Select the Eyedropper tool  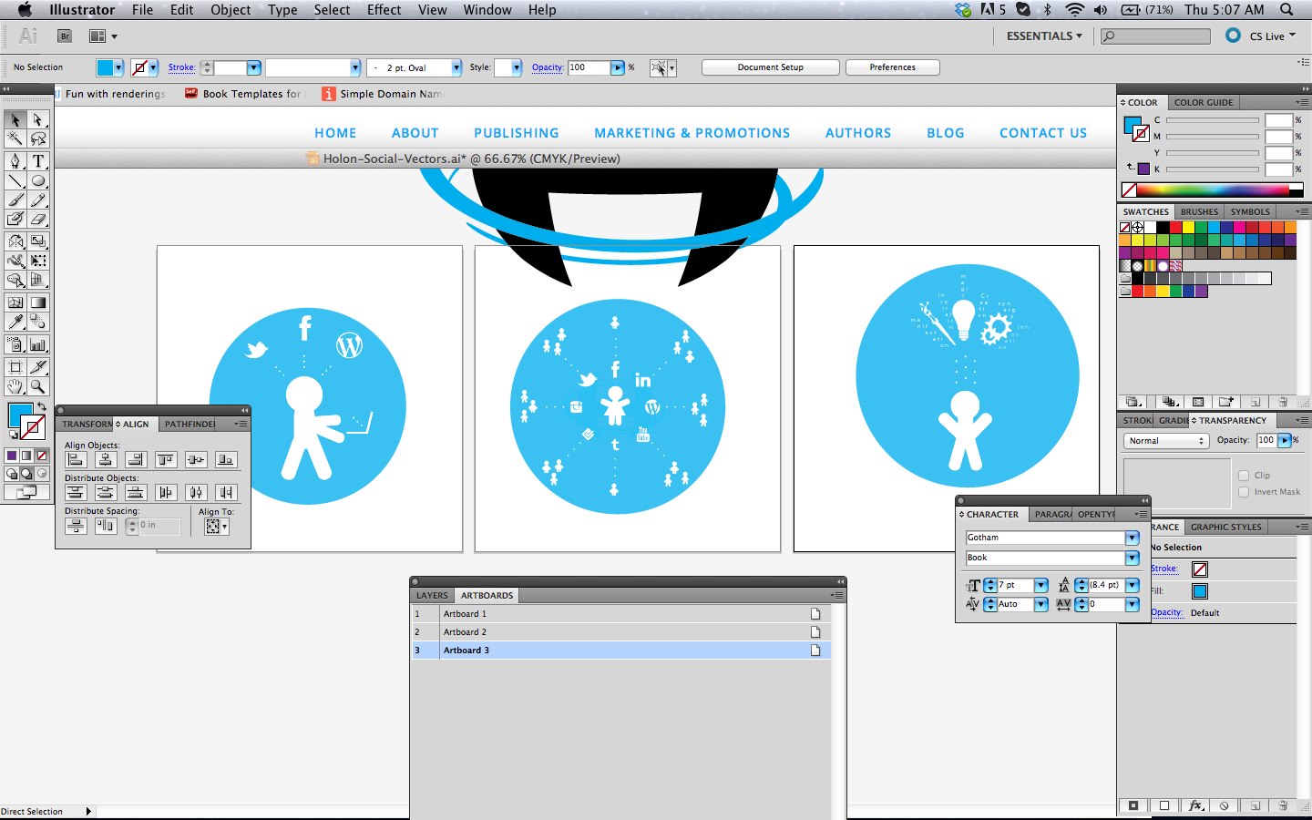click(15, 322)
